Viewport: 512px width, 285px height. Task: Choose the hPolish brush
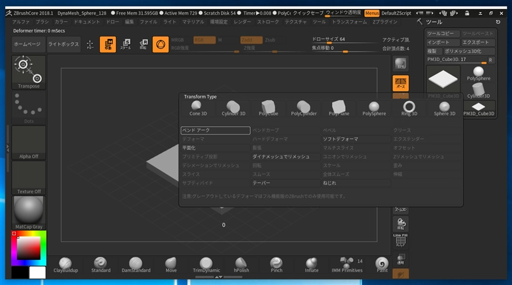pos(241,265)
